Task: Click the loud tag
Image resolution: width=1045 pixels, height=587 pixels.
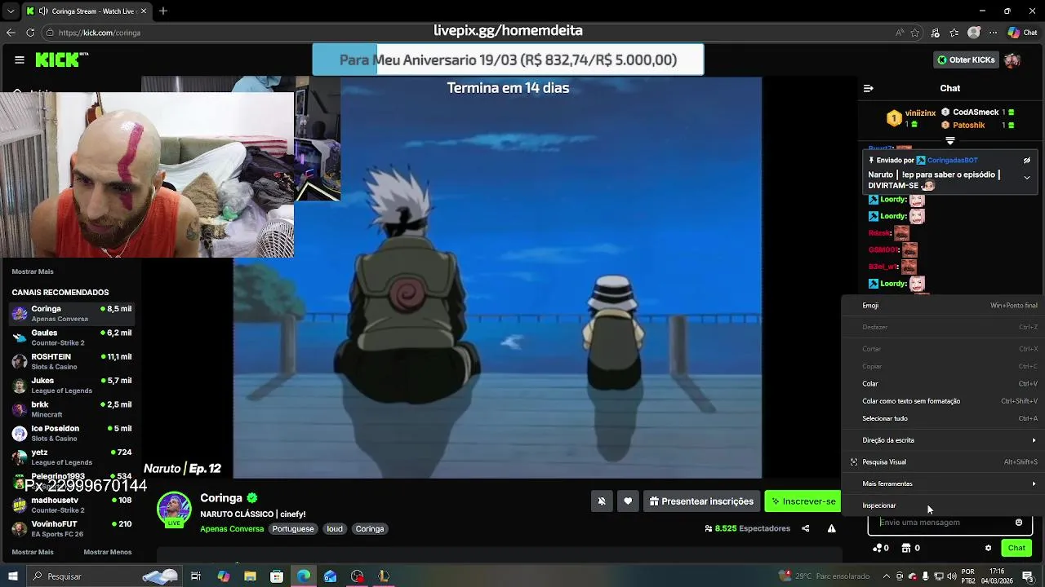Action: tap(335, 529)
